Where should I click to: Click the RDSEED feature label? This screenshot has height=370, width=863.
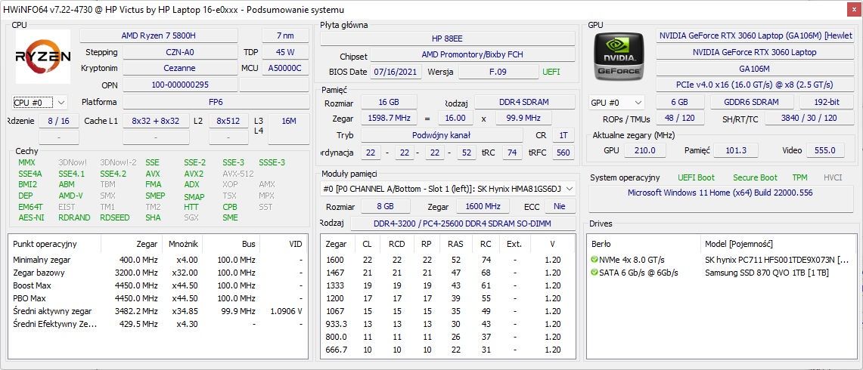coord(115,217)
